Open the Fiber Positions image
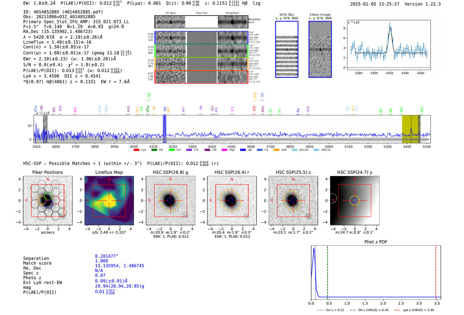 (48, 200)
